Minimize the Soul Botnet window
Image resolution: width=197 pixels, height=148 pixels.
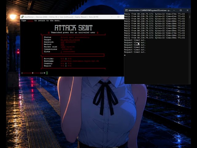[x=112, y=17]
